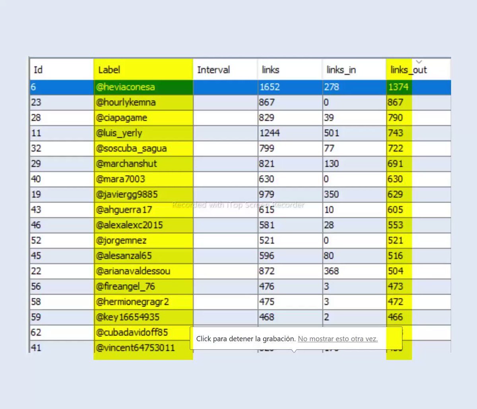Select the @javiergg9885 label cell
Viewport: 477px width, 409px height.
tap(143, 195)
